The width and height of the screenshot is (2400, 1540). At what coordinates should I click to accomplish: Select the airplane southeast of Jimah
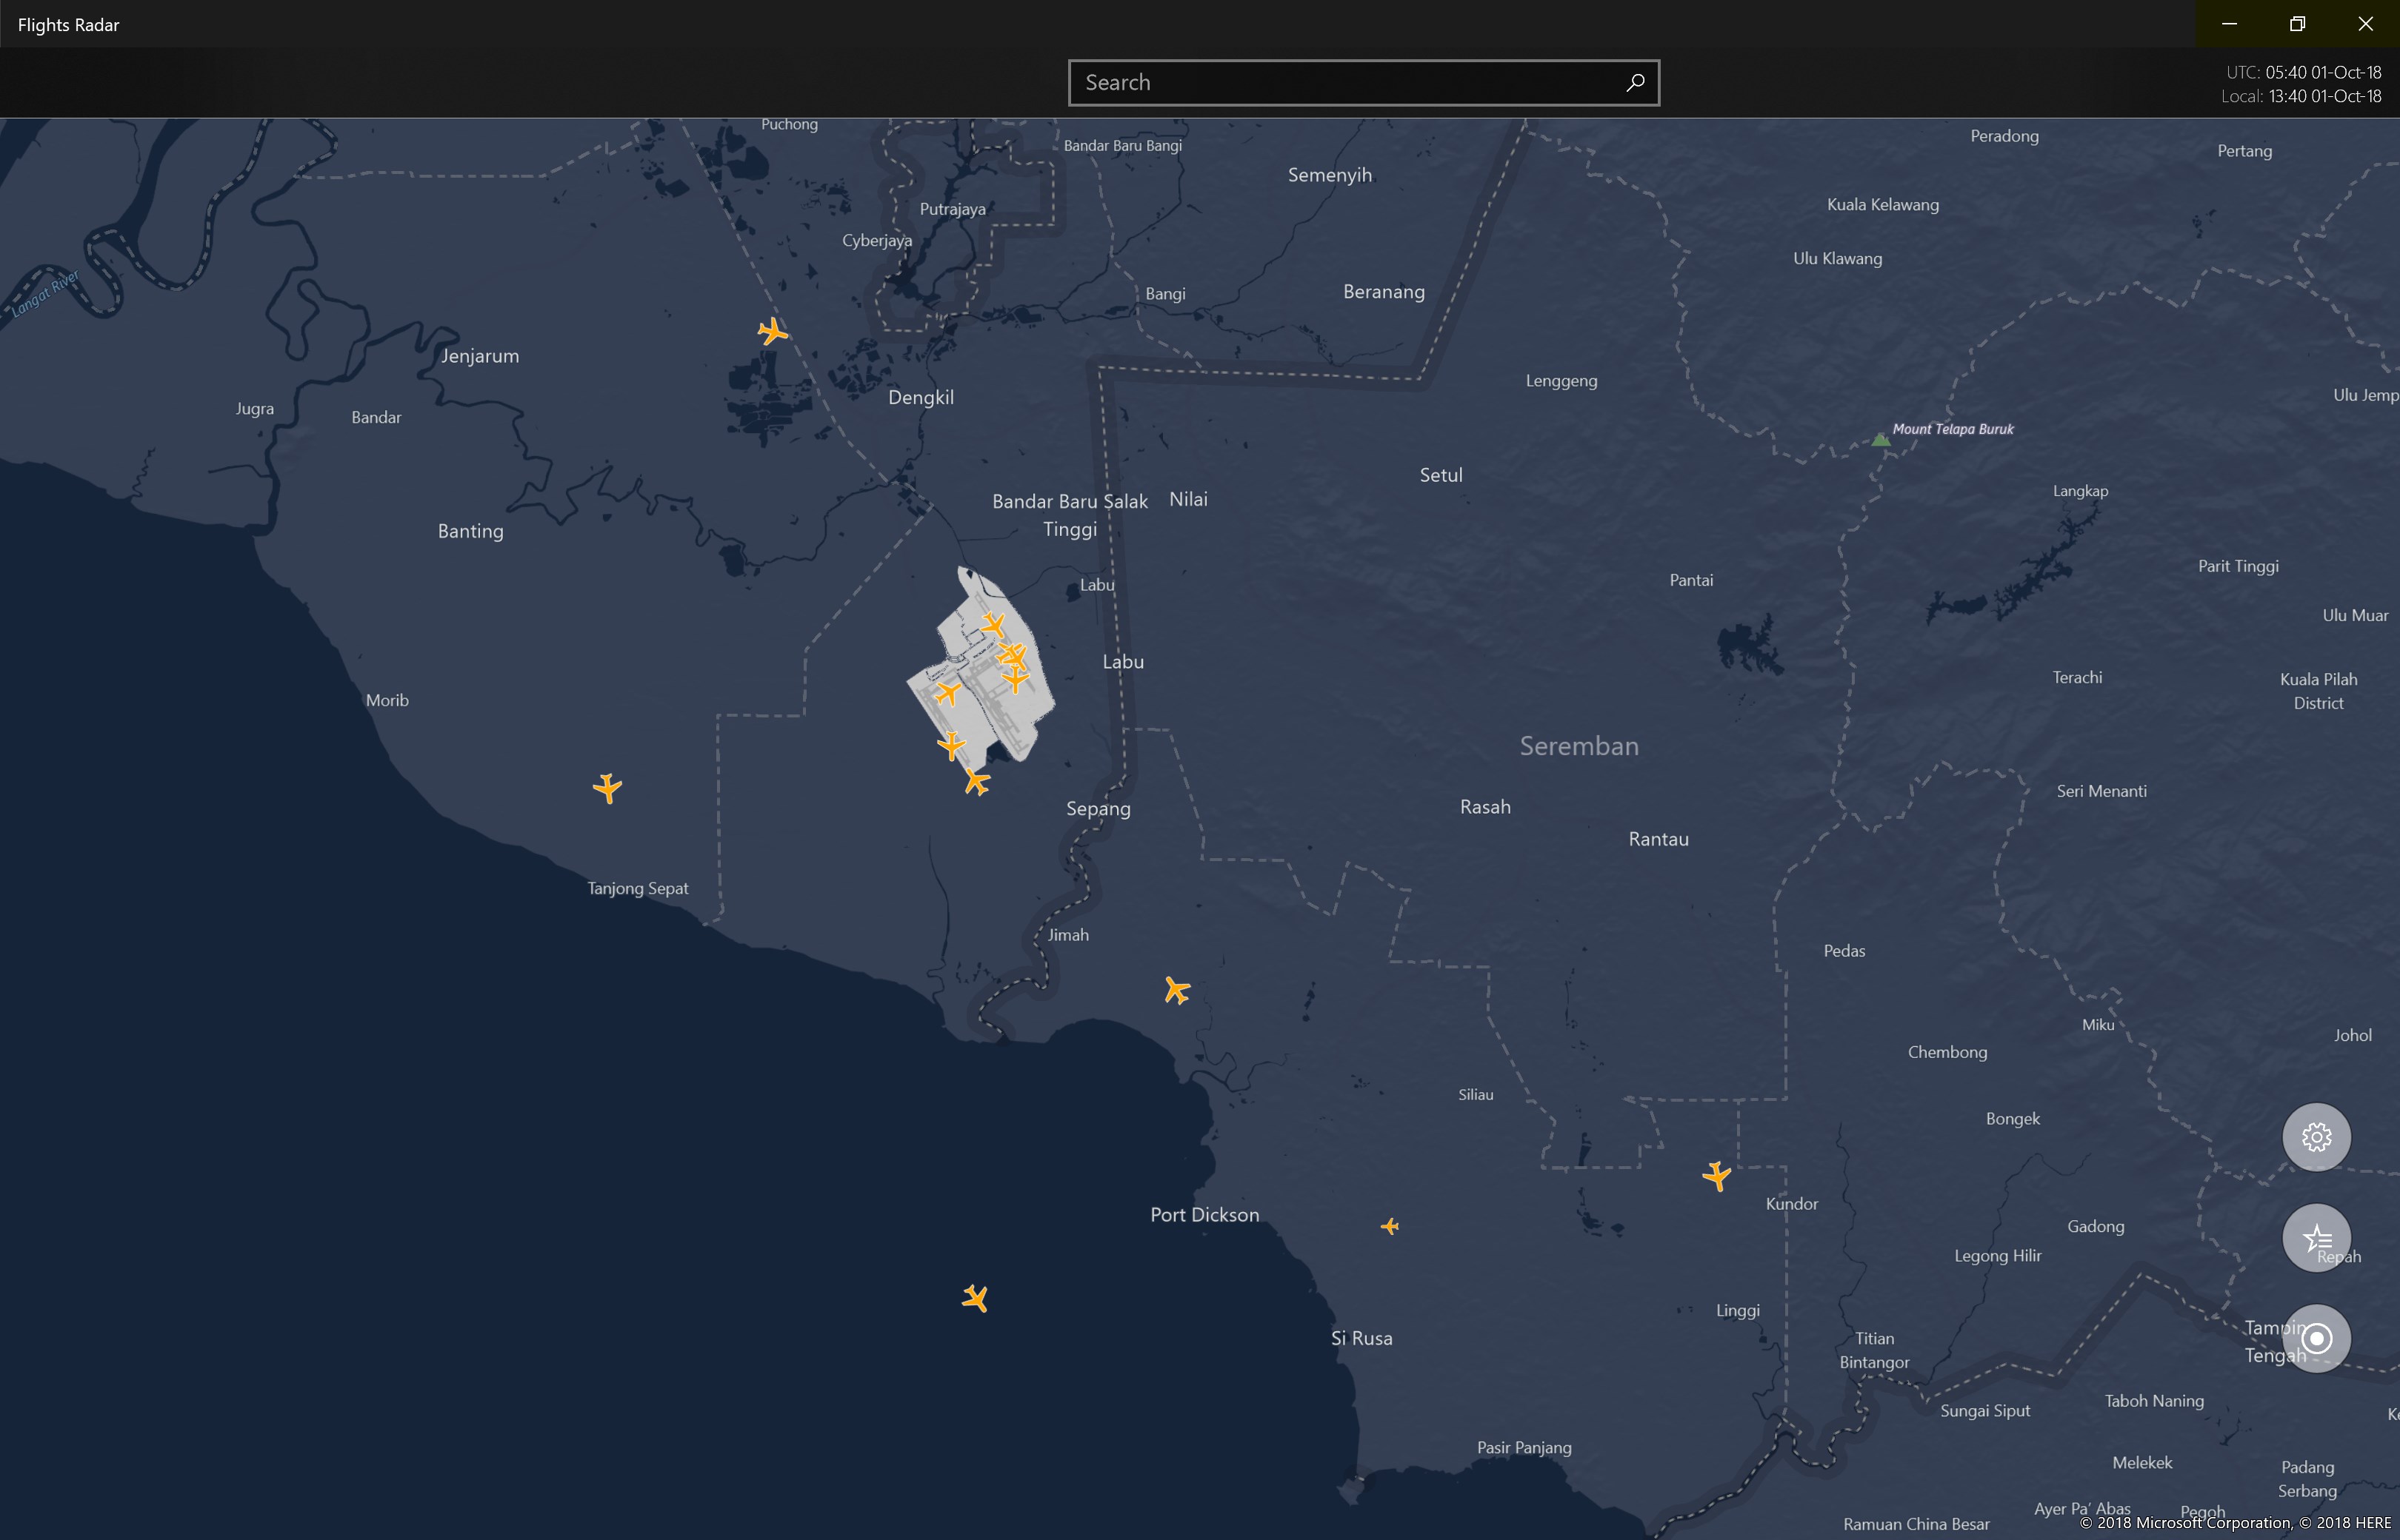pyautogui.click(x=1176, y=990)
